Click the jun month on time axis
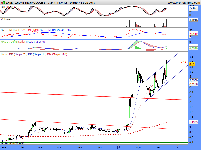This screenshot has height=150, width=201. tap(99, 148)
